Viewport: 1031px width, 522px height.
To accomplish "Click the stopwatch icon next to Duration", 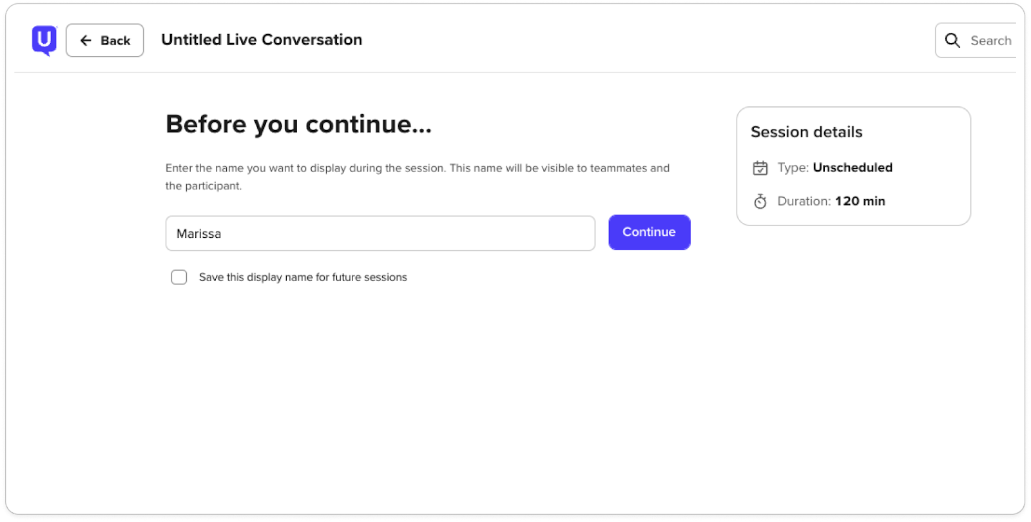I will tap(760, 202).
